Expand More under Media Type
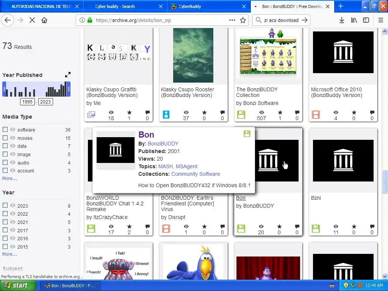 9,178
